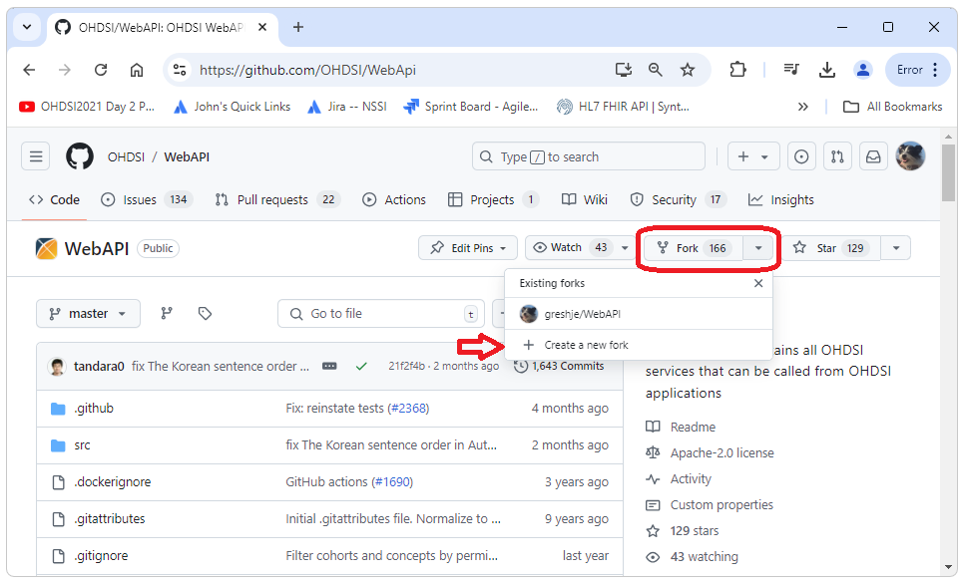Viewport: 964px width, 582px height.
Task: Open the site information icon in address bar
Action: [180, 70]
